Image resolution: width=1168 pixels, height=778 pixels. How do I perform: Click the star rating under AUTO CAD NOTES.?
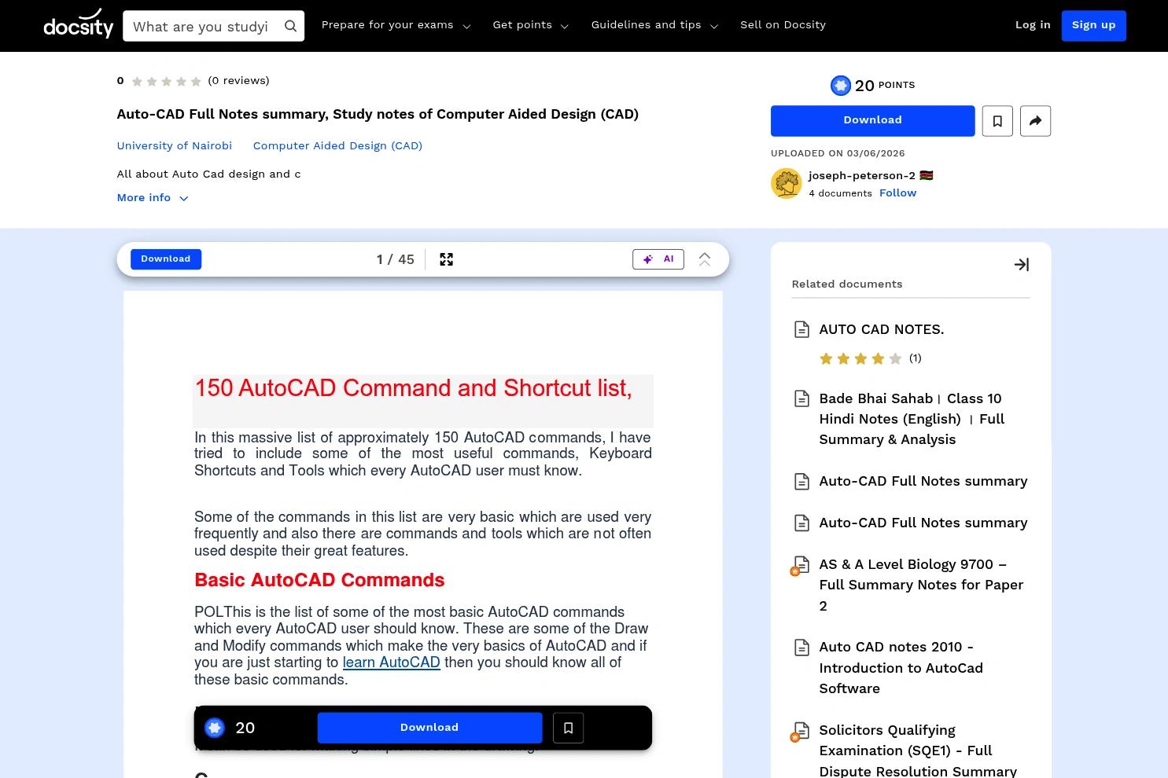click(x=860, y=359)
